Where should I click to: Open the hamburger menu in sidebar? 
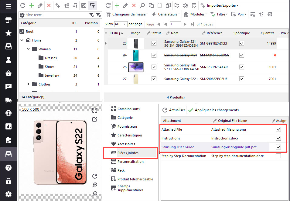tap(8, 6)
